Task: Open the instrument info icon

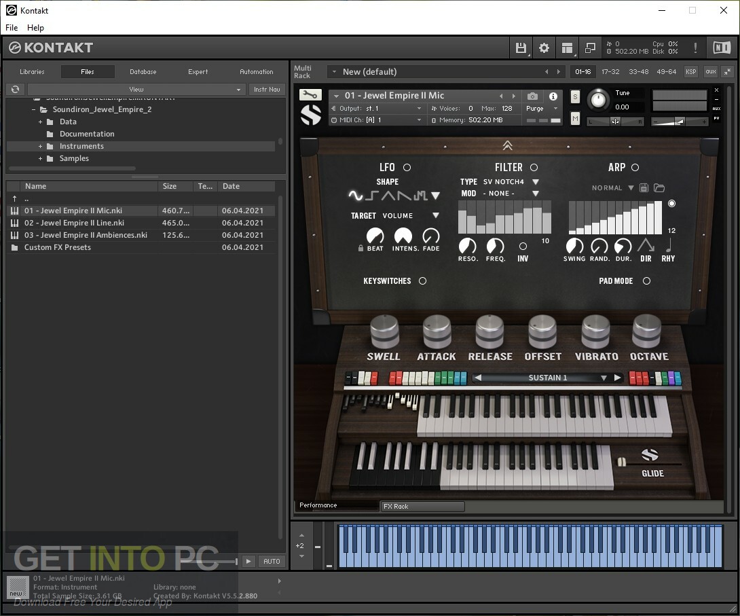Action: (x=553, y=96)
